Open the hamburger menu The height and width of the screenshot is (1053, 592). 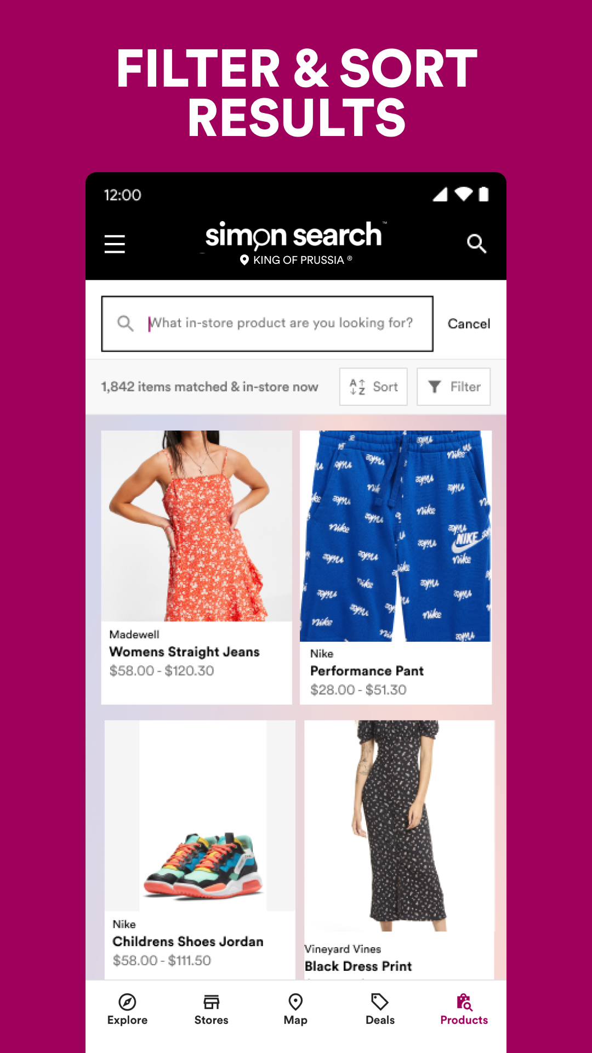click(x=115, y=244)
